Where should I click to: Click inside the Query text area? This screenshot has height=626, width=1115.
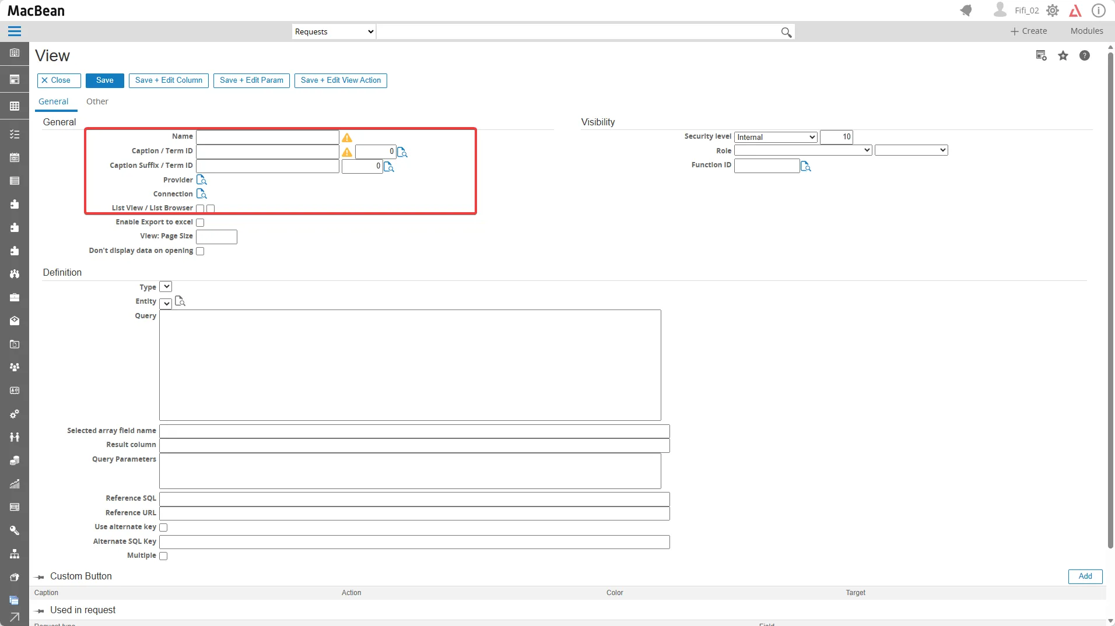point(410,365)
